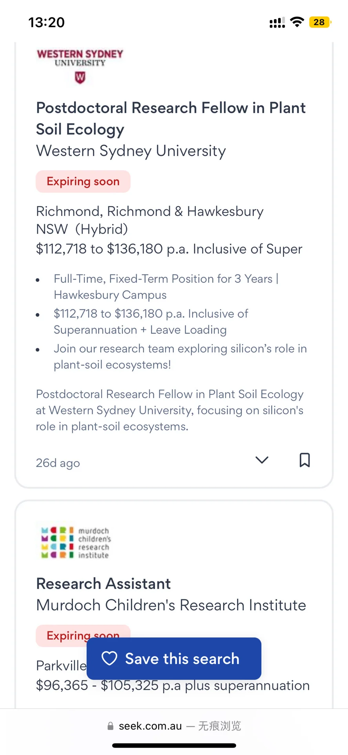Tap Murdoch Children's Research Institute company name
Screen dimensions: 348x755
[171, 605]
